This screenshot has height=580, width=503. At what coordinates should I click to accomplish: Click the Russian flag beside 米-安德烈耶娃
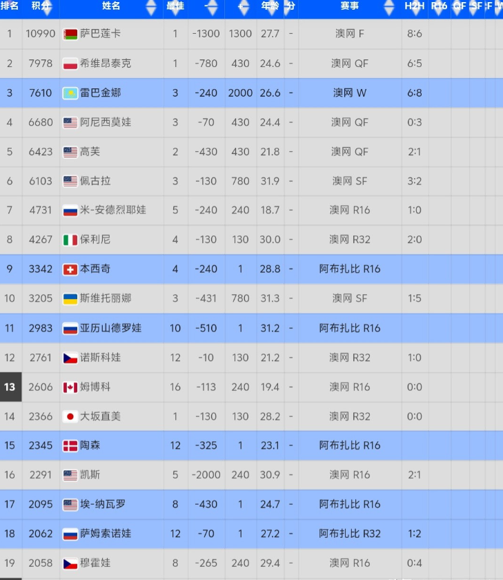70,211
